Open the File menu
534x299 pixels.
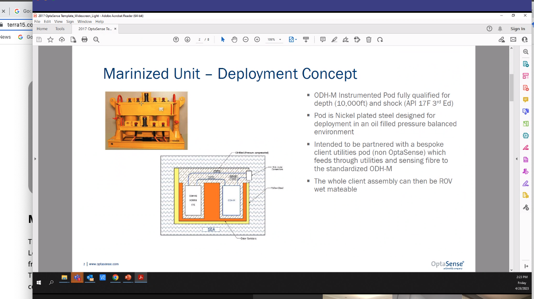37,22
